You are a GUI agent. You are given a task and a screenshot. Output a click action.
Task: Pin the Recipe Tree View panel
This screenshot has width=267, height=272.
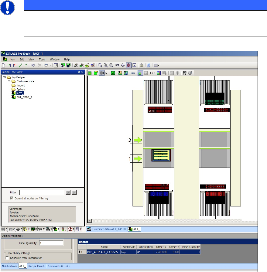79,72
